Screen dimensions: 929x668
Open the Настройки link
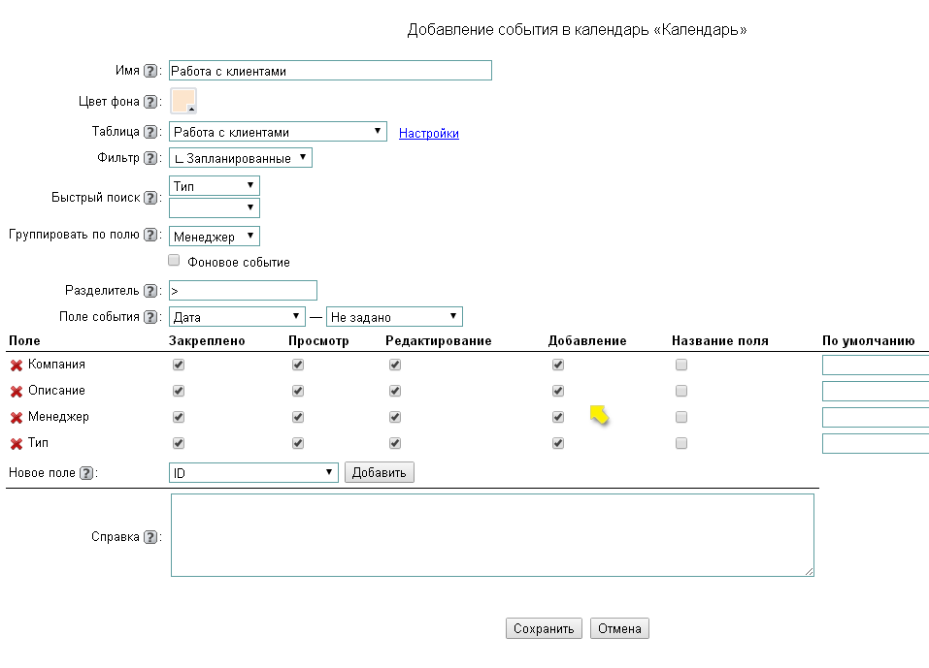428,134
